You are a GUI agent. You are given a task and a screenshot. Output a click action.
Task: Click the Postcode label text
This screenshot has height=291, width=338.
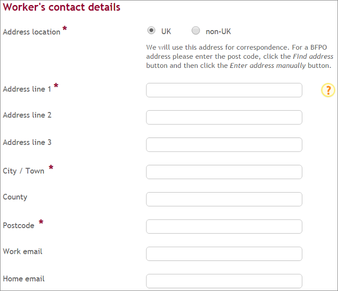coord(19,225)
